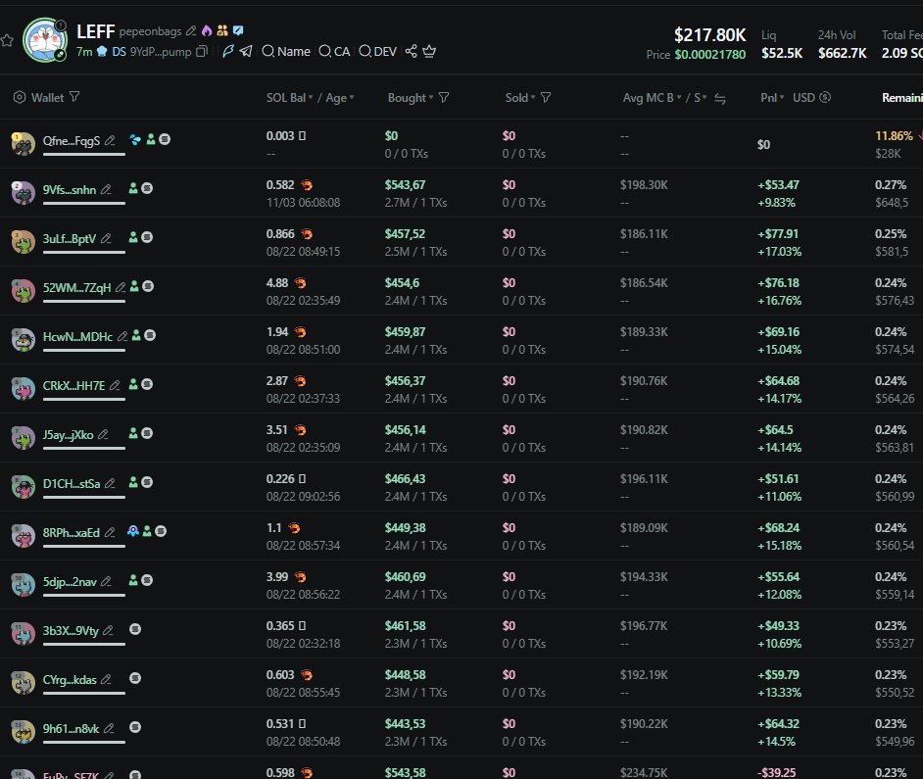Click the blue chat note icon in header
923x779 pixels.
238,30
